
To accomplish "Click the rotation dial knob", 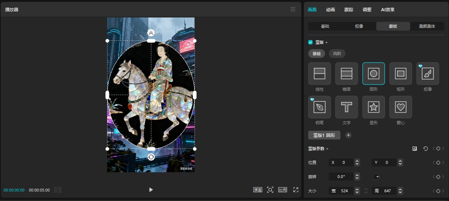I will tap(376, 177).
